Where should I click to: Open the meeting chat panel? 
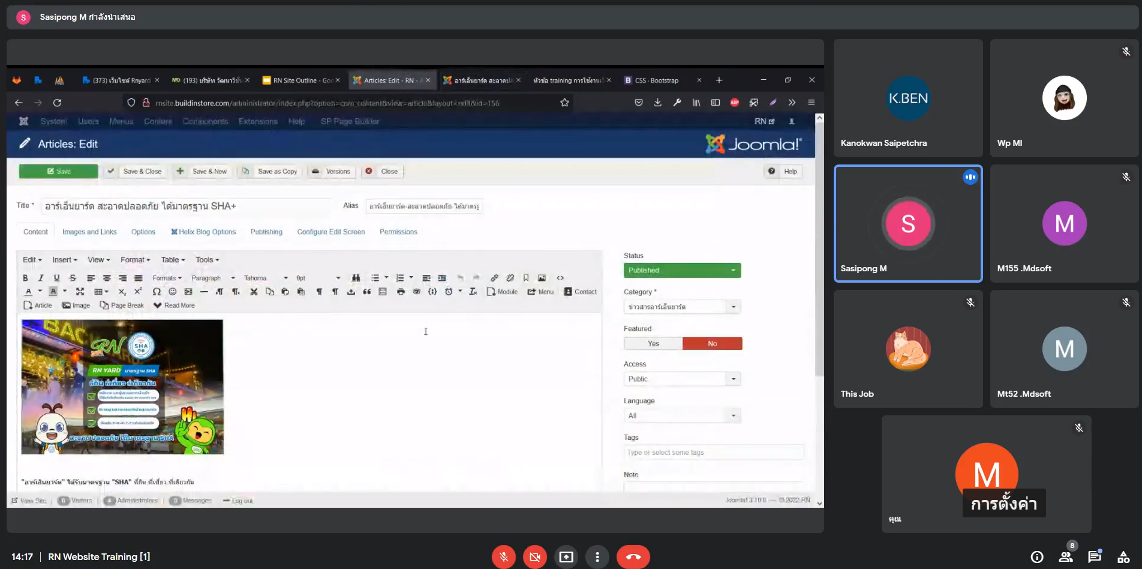[1095, 557]
